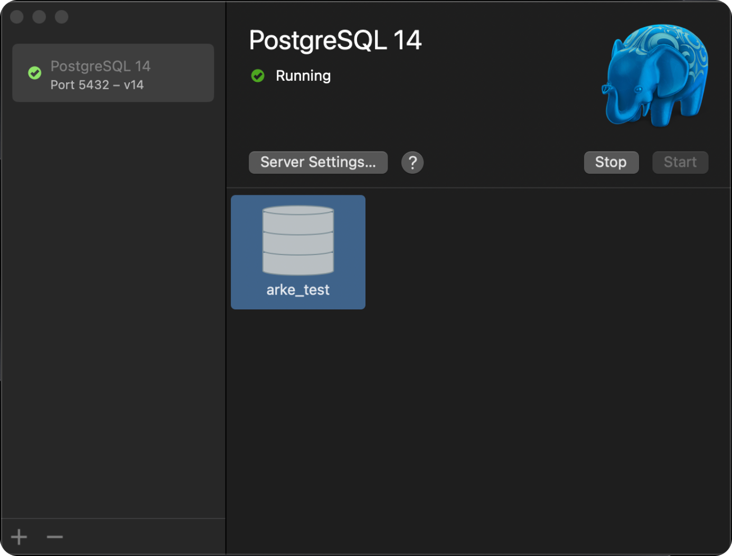
Task: Click the red traffic light window button
Action: click(16, 16)
